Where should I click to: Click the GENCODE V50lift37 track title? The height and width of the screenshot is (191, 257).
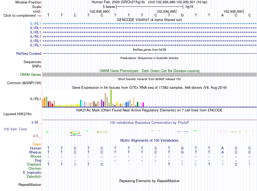point(149,20)
